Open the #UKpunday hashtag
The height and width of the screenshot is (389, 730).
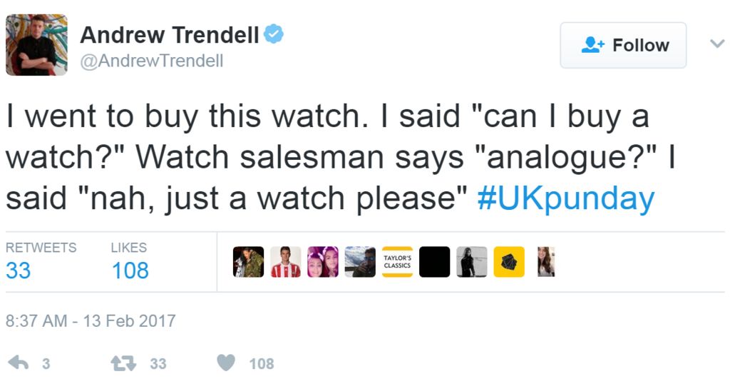tap(565, 198)
